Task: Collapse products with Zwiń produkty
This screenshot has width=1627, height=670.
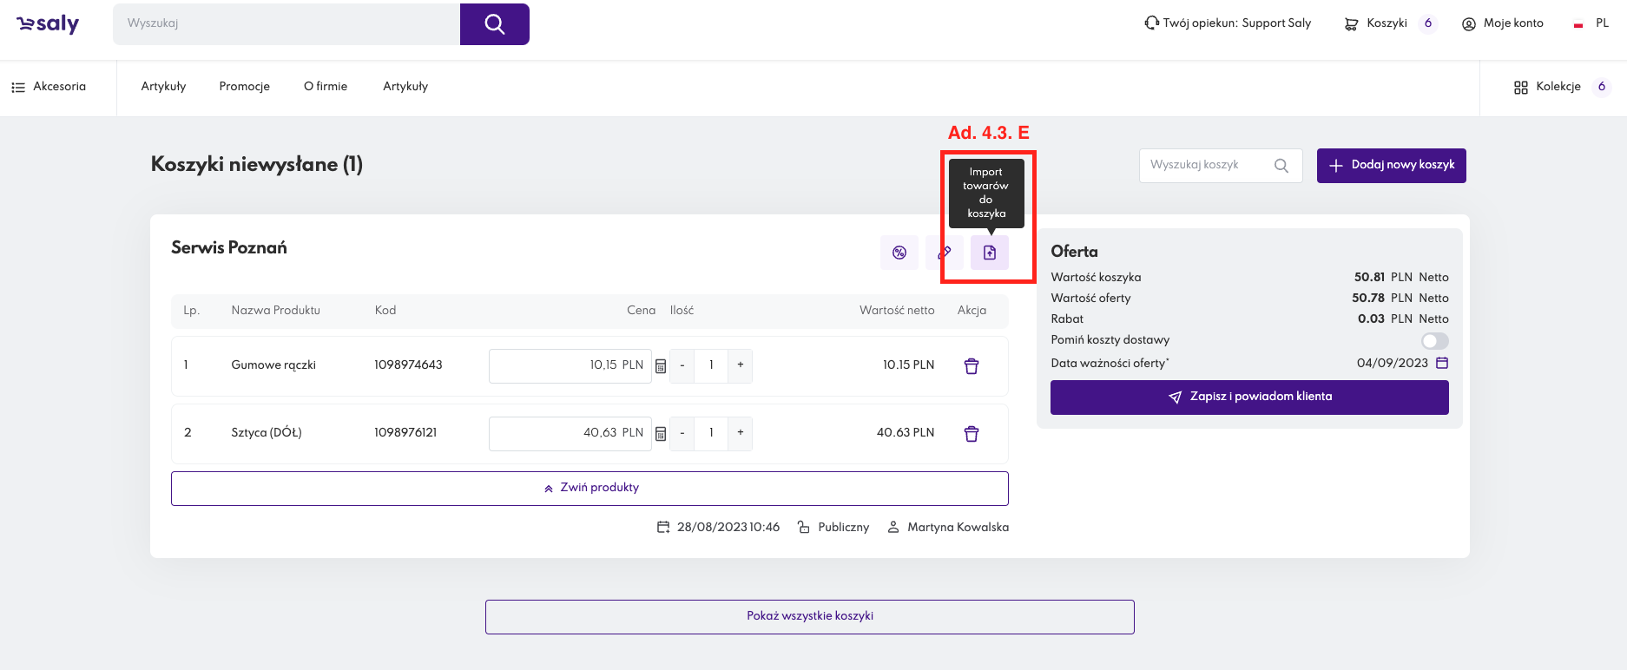Action: [590, 488]
